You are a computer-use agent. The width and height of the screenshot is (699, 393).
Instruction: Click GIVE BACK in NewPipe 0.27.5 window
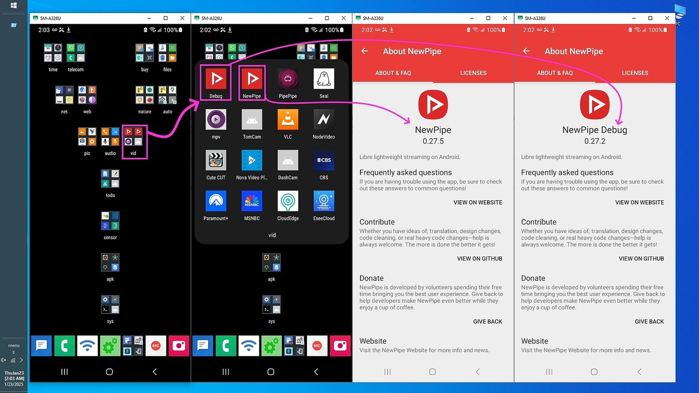pos(488,321)
